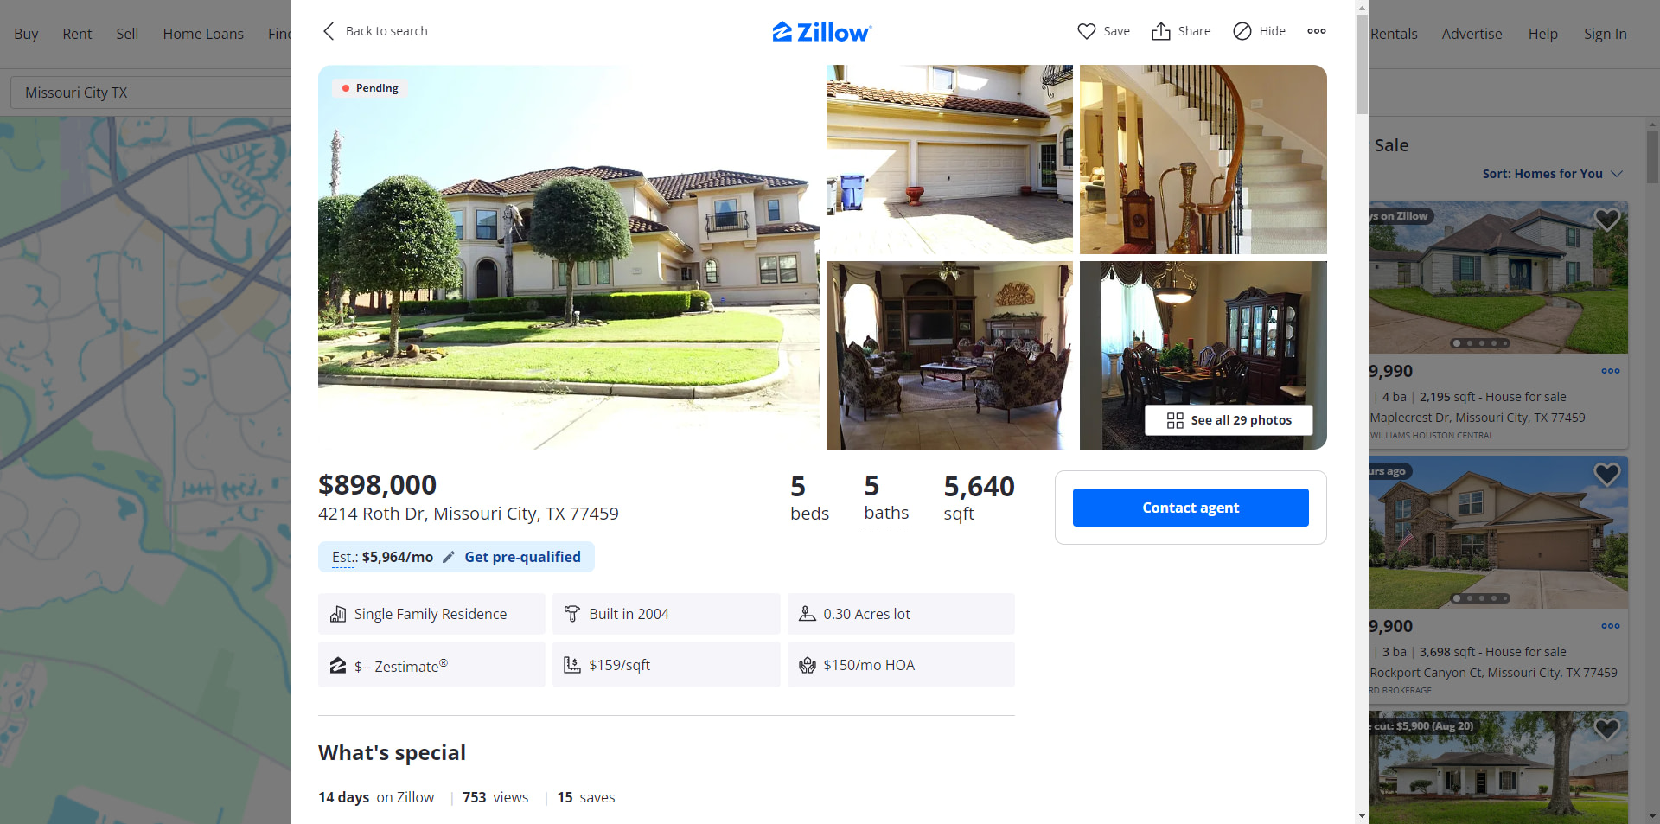Click the Contact agent button
The width and height of the screenshot is (1660, 824).
1191,508
